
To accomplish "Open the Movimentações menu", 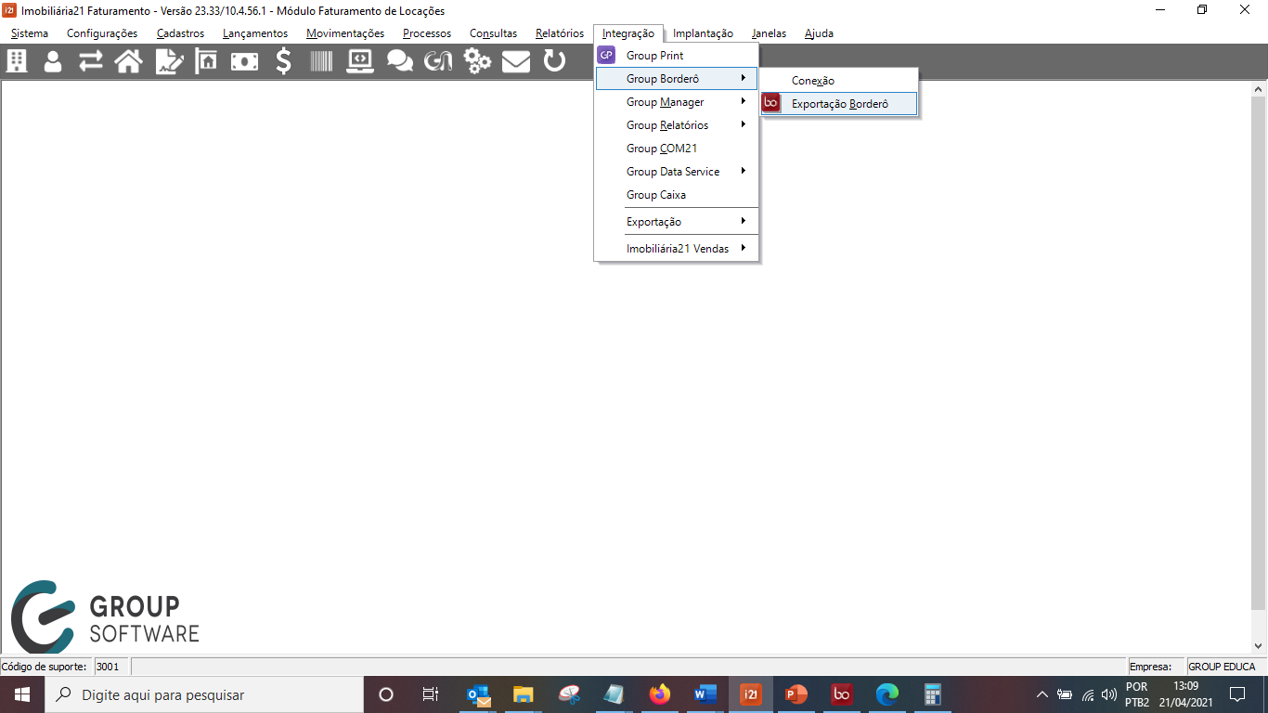I will click(x=345, y=33).
